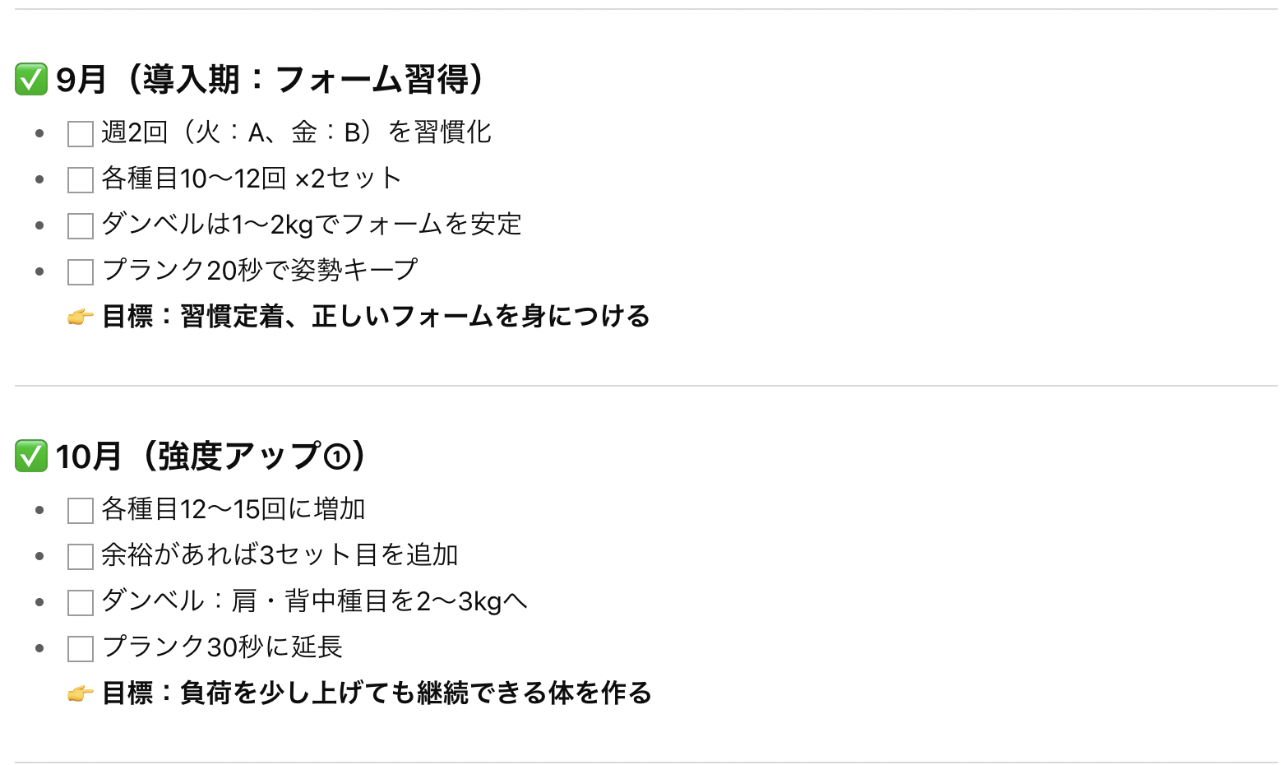Click the 各種目10〜12回 ×2セット item text
This screenshot has width=1281, height=765.
pyautogui.click(x=252, y=178)
